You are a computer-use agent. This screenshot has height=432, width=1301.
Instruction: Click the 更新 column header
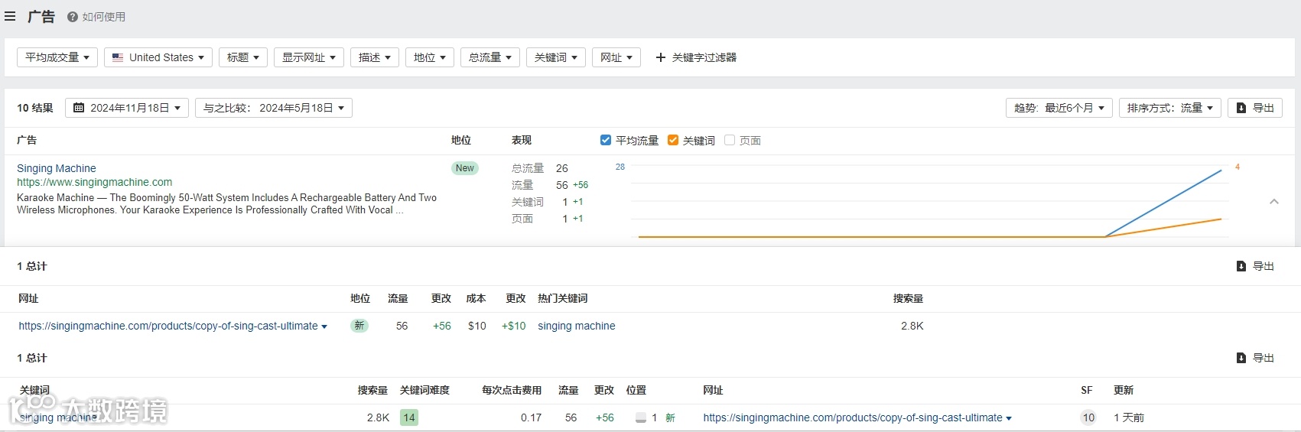click(1124, 390)
